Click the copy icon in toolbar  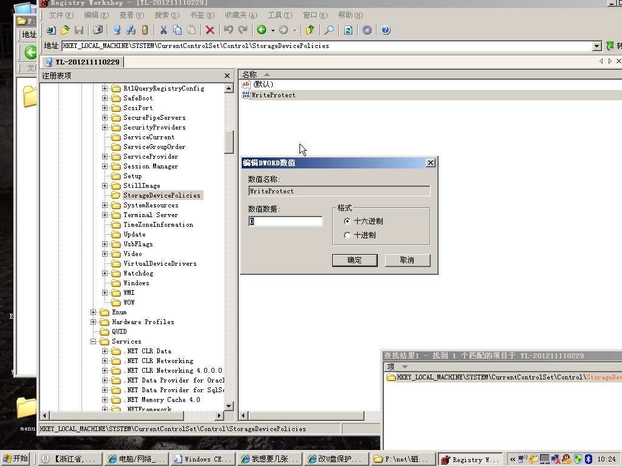pos(177,30)
